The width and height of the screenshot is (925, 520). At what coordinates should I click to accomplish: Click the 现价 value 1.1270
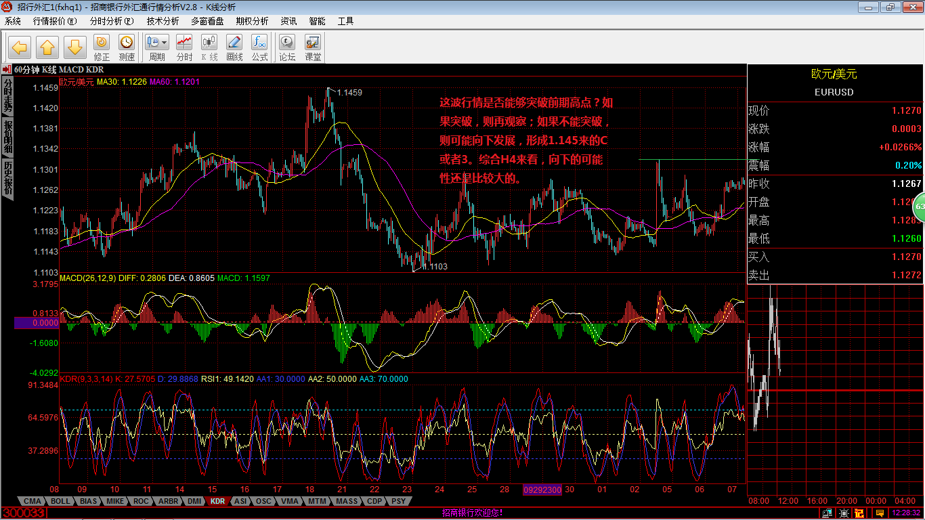906,110
